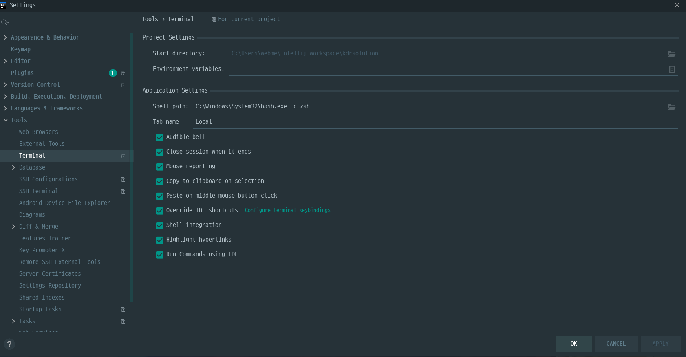
Task: Expand the Tasks node chevron
Action: click(x=13, y=321)
